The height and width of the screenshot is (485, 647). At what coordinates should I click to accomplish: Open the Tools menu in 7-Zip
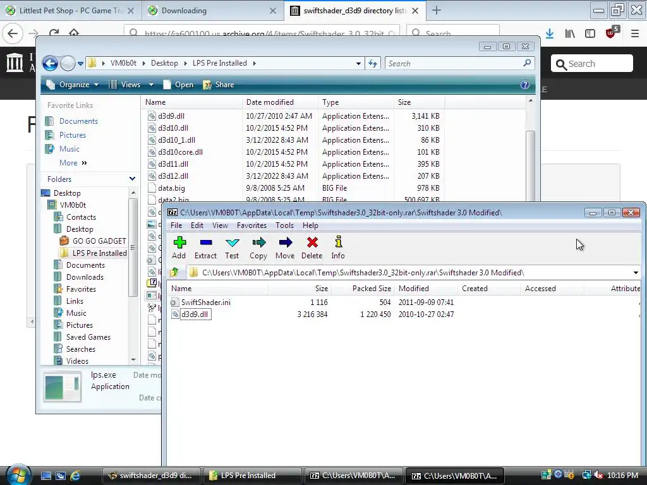pyautogui.click(x=285, y=225)
